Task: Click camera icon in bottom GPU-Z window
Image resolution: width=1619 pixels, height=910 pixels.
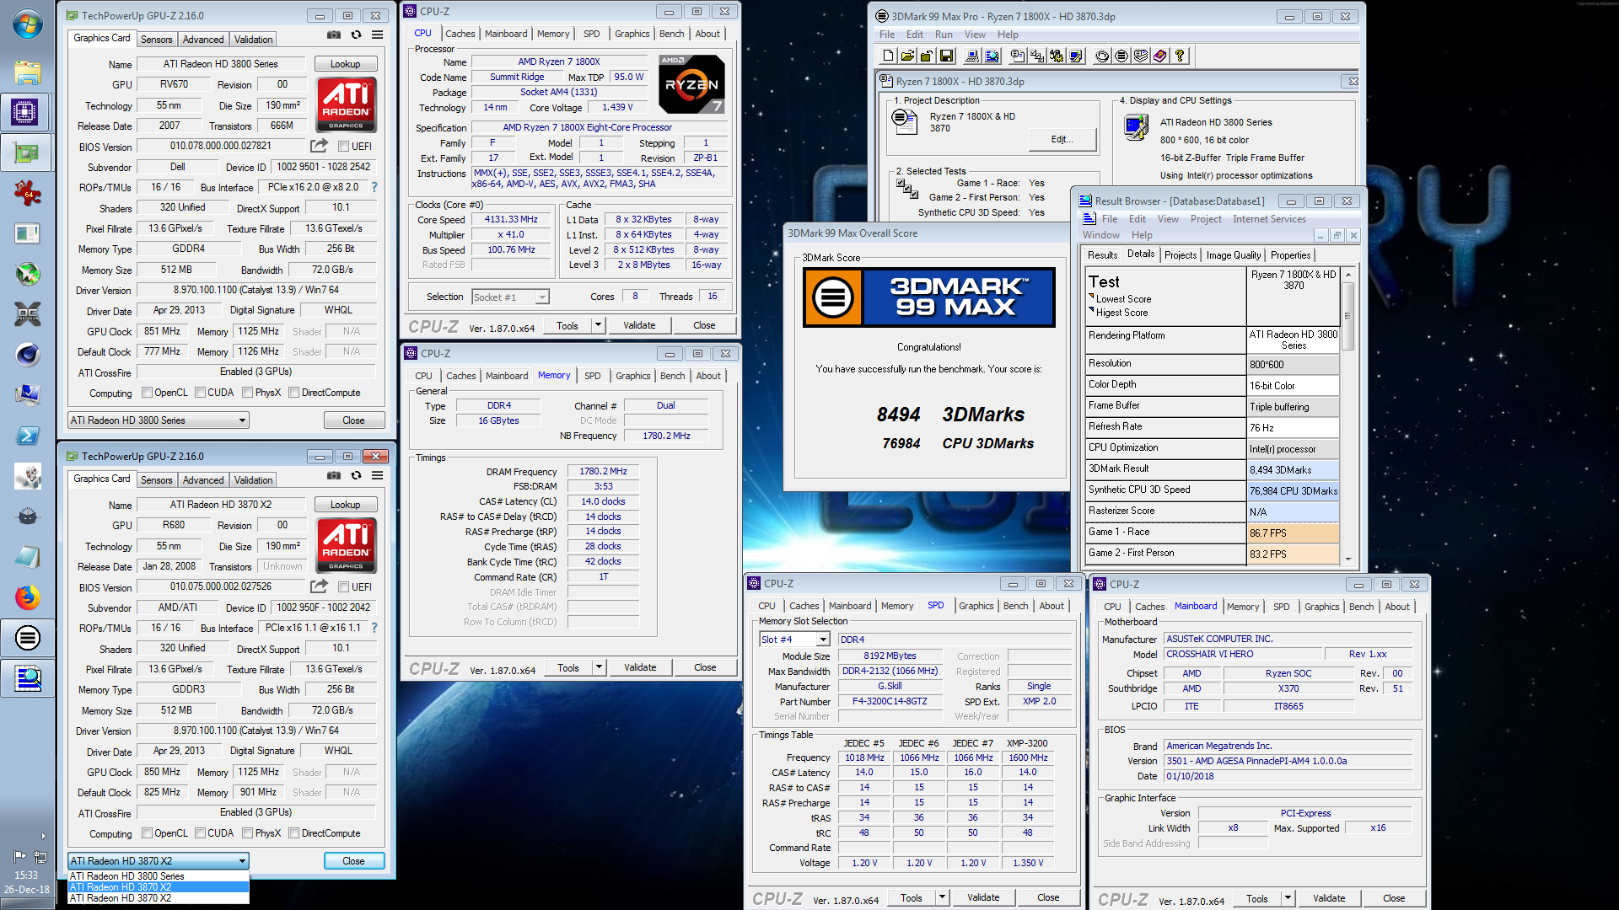Action: coord(334,475)
